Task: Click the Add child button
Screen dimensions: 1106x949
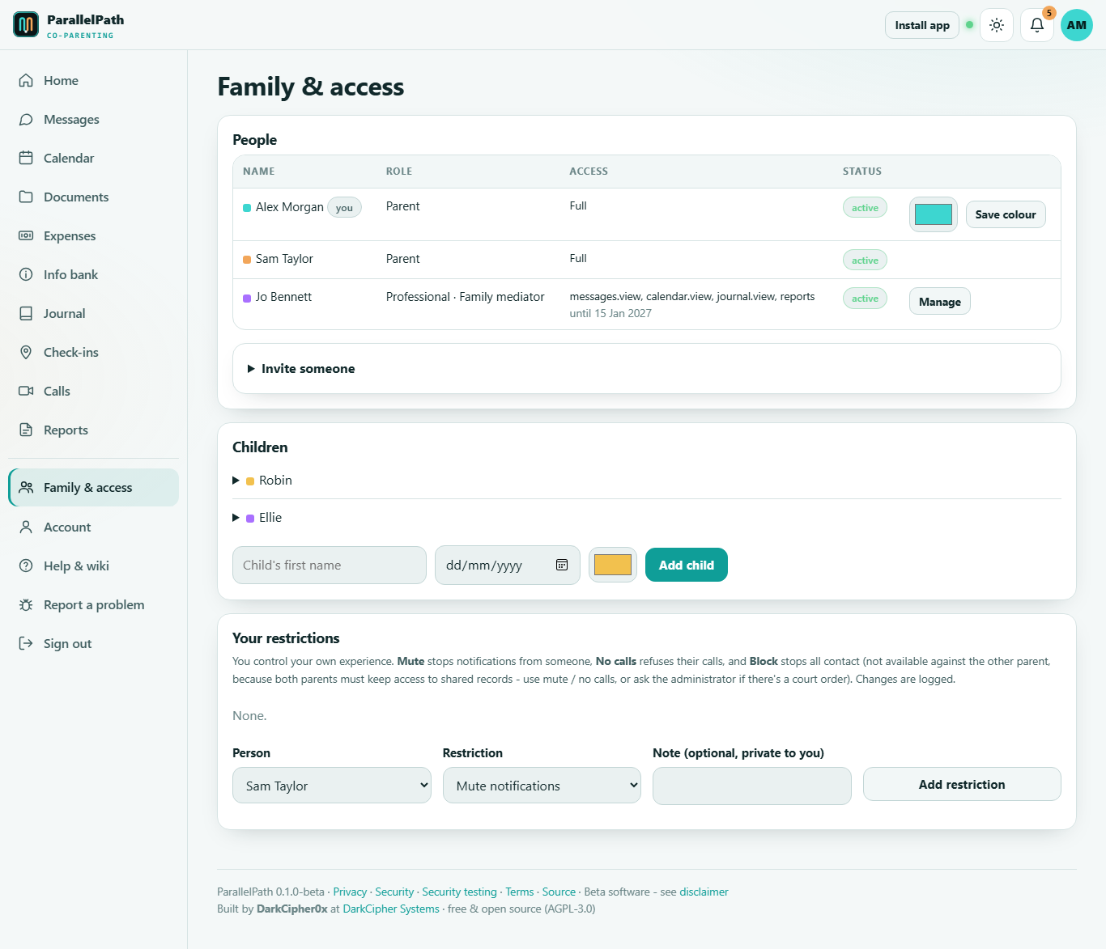Action: coord(687,565)
